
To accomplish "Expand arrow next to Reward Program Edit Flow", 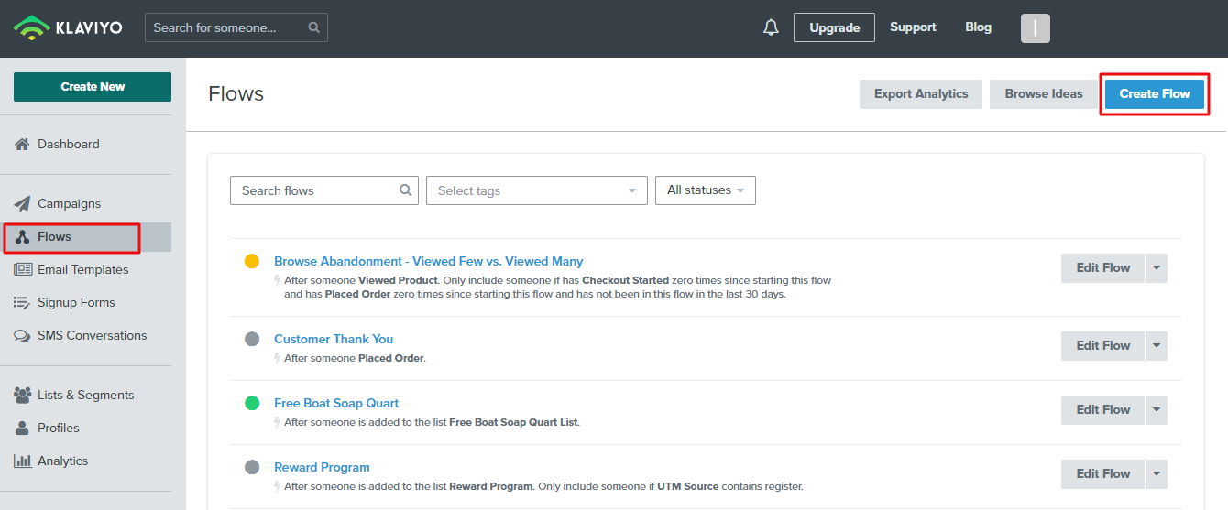I will [x=1156, y=473].
